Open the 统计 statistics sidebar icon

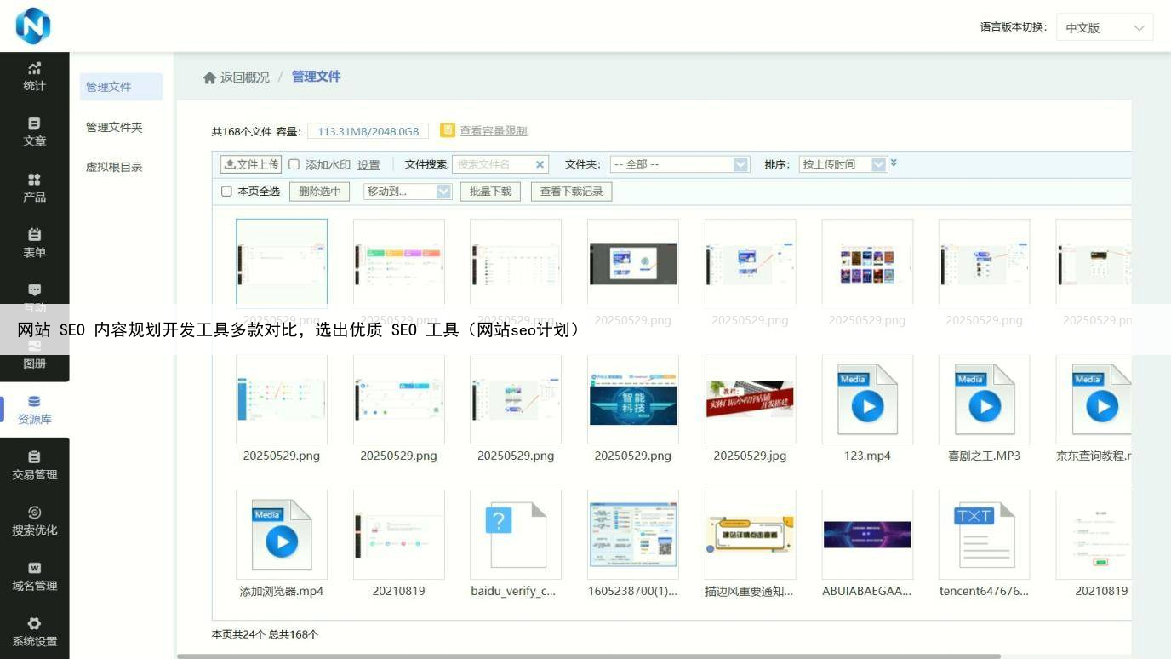[x=34, y=76]
